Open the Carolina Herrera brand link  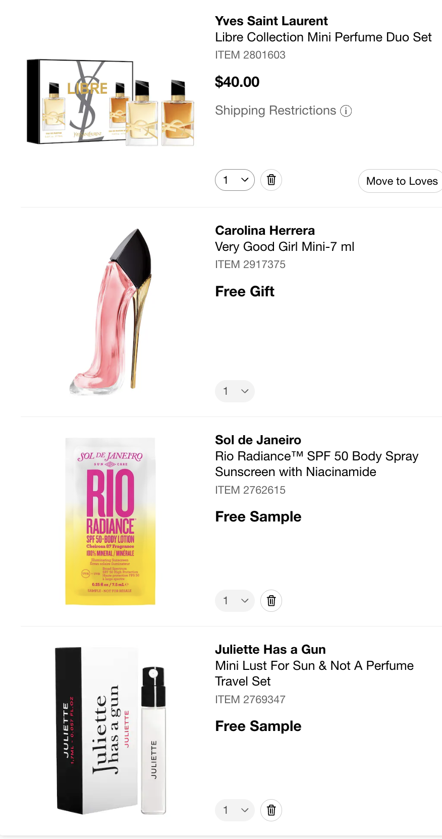pyautogui.click(x=264, y=231)
